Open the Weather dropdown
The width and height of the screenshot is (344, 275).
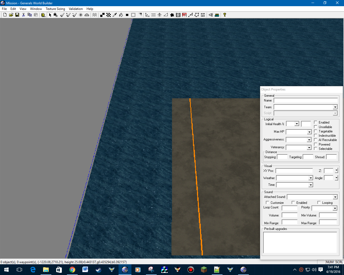[311, 178]
